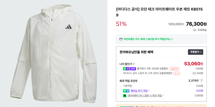This screenshot has width=215, height=107.
Task: Click the 53,060원 personal discount price
Action: click(193, 64)
